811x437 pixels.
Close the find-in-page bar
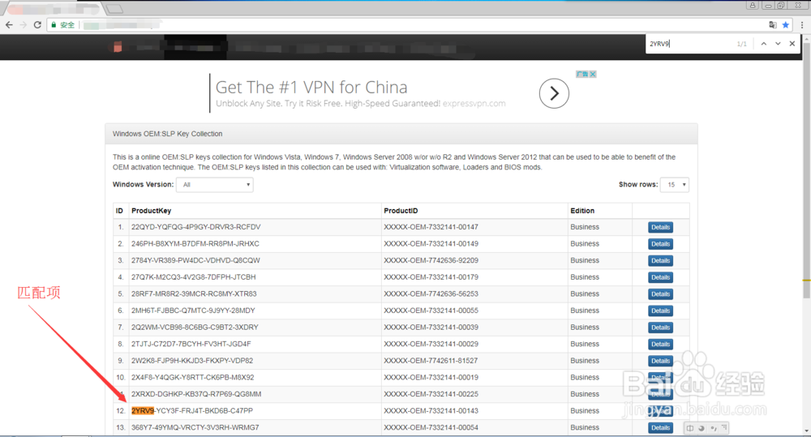[792, 44]
